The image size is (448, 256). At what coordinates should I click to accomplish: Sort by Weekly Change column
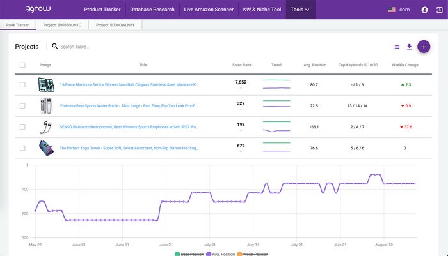(x=405, y=65)
